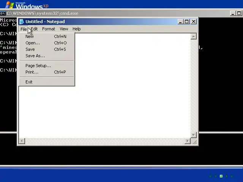Choose New from the File menu

click(47, 36)
